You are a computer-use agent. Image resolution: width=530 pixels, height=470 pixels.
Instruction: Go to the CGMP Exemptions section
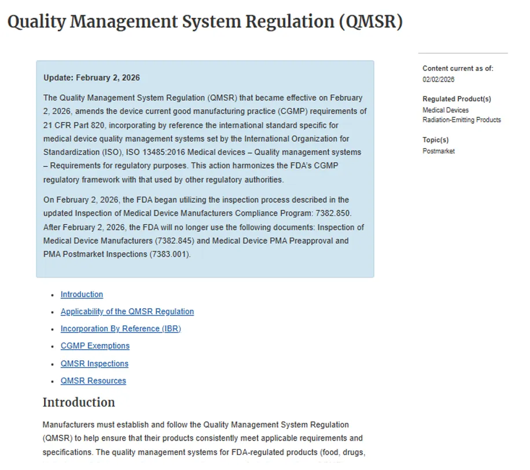click(x=95, y=346)
